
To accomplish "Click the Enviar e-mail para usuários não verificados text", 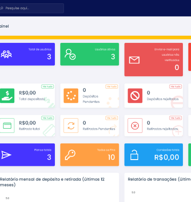I will (167, 55).
